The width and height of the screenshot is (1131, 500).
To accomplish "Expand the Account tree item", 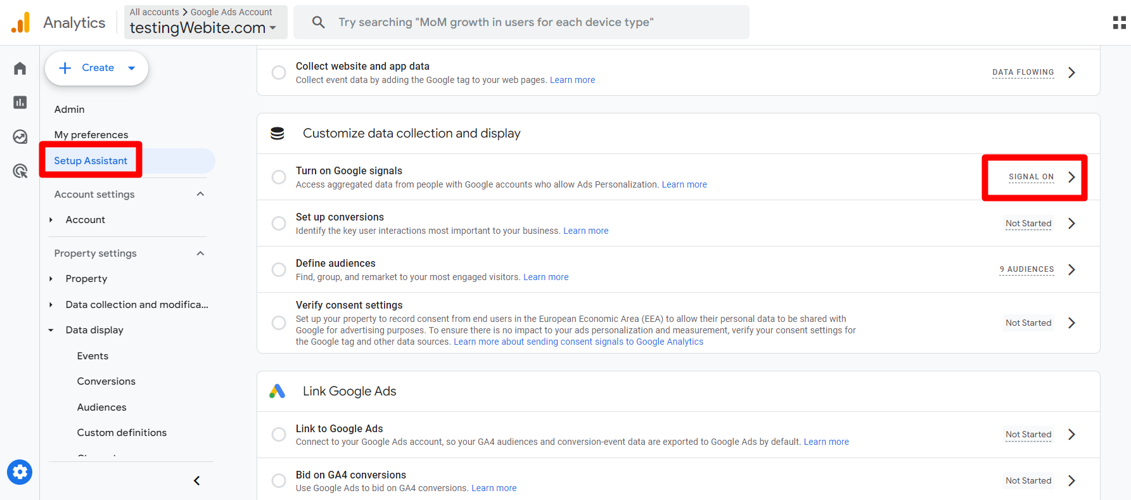I will [x=51, y=220].
